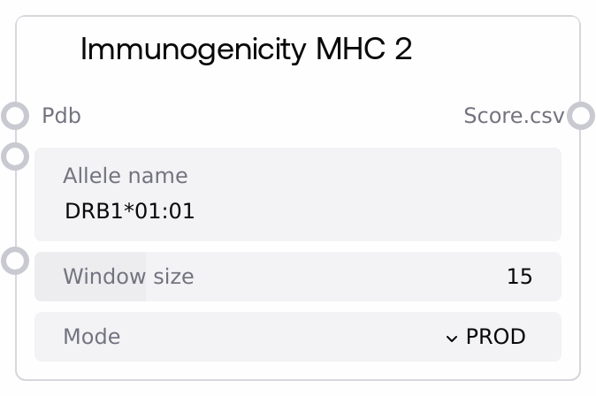Click the Mode label text

click(x=92, y=337)
